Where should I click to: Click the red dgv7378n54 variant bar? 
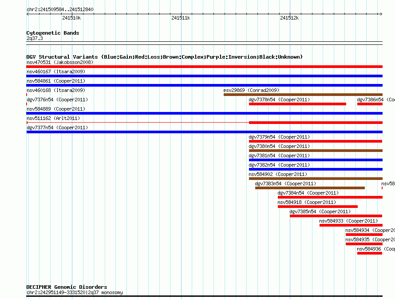(297, 104)
